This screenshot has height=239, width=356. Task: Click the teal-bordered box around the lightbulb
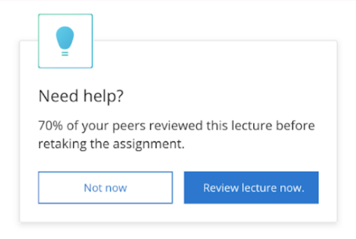(65, 41)
